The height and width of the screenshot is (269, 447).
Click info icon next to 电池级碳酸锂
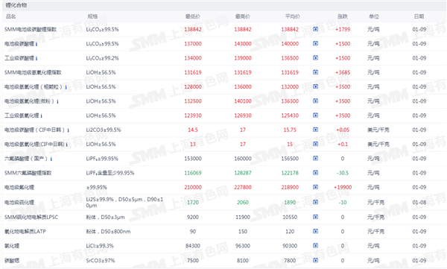pyautogui.click(x=37, y=44)
